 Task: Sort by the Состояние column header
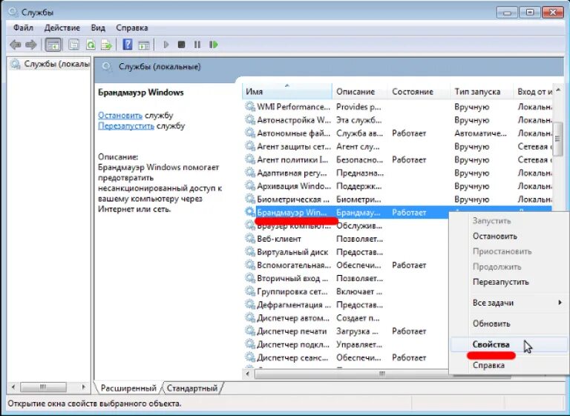coord(419,91)
